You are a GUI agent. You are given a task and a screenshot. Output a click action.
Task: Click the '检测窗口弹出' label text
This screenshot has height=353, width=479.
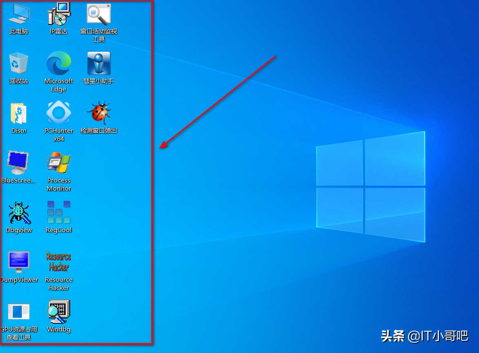[x=99, y=130]
